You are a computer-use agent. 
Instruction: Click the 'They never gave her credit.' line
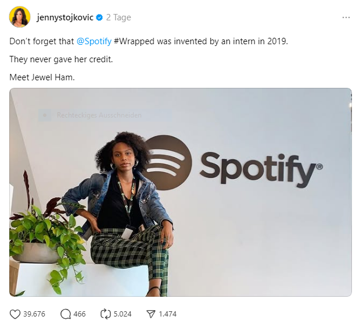(61, 59)
